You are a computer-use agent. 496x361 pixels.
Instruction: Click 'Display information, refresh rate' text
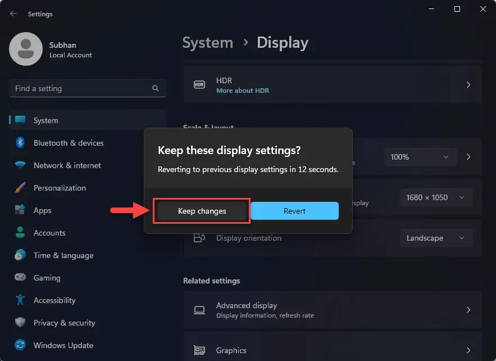click(x=265, y=315)
